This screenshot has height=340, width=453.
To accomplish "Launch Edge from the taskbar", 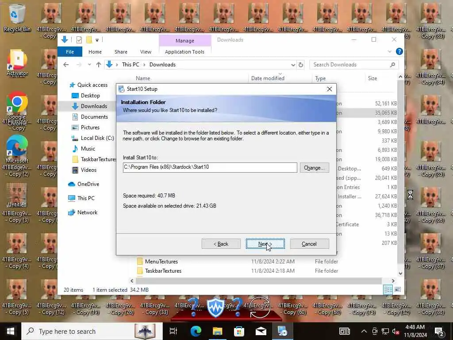I will point(196,331).
